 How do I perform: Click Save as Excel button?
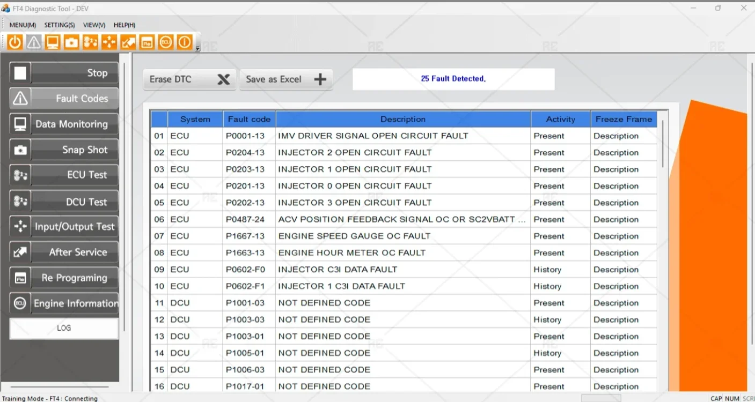click(286, 79)
